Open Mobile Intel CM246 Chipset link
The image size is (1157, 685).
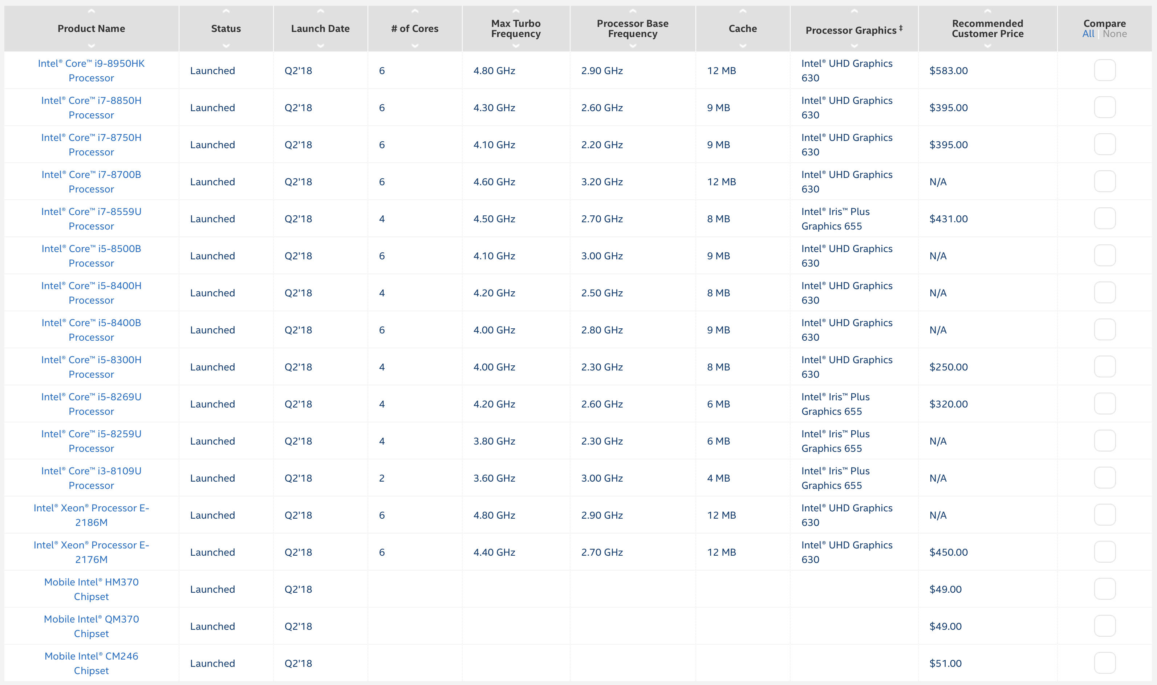coord(92,663)
